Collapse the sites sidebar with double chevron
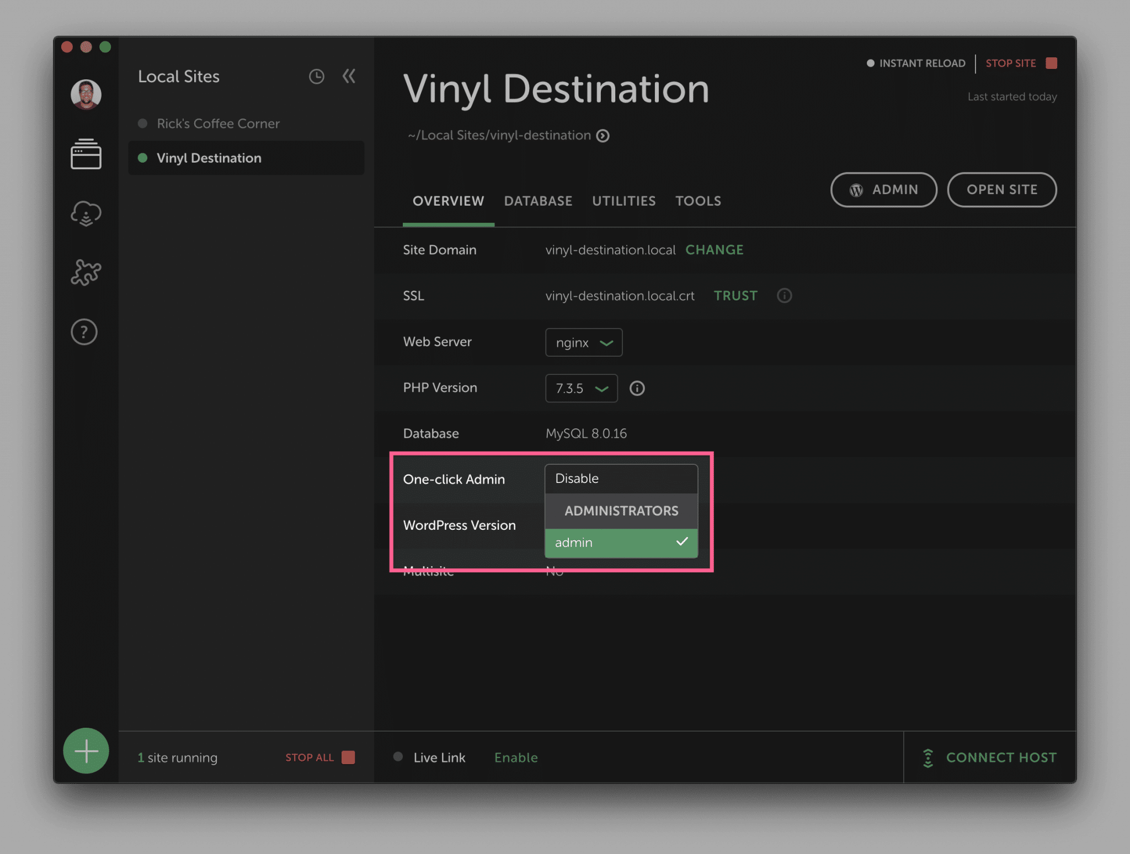Viewport: 1130px width, 854px height. [x=349, y=76]
